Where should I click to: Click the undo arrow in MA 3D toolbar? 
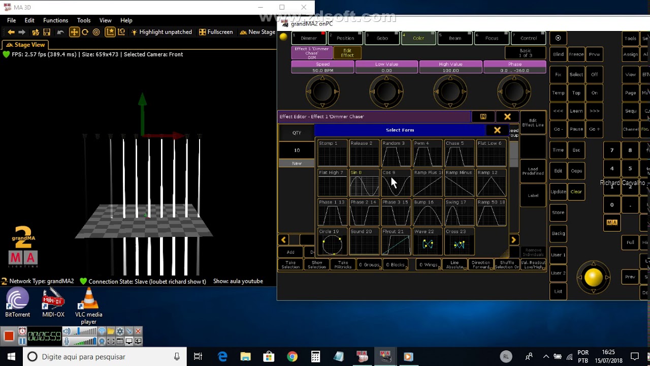coord(60,32)
